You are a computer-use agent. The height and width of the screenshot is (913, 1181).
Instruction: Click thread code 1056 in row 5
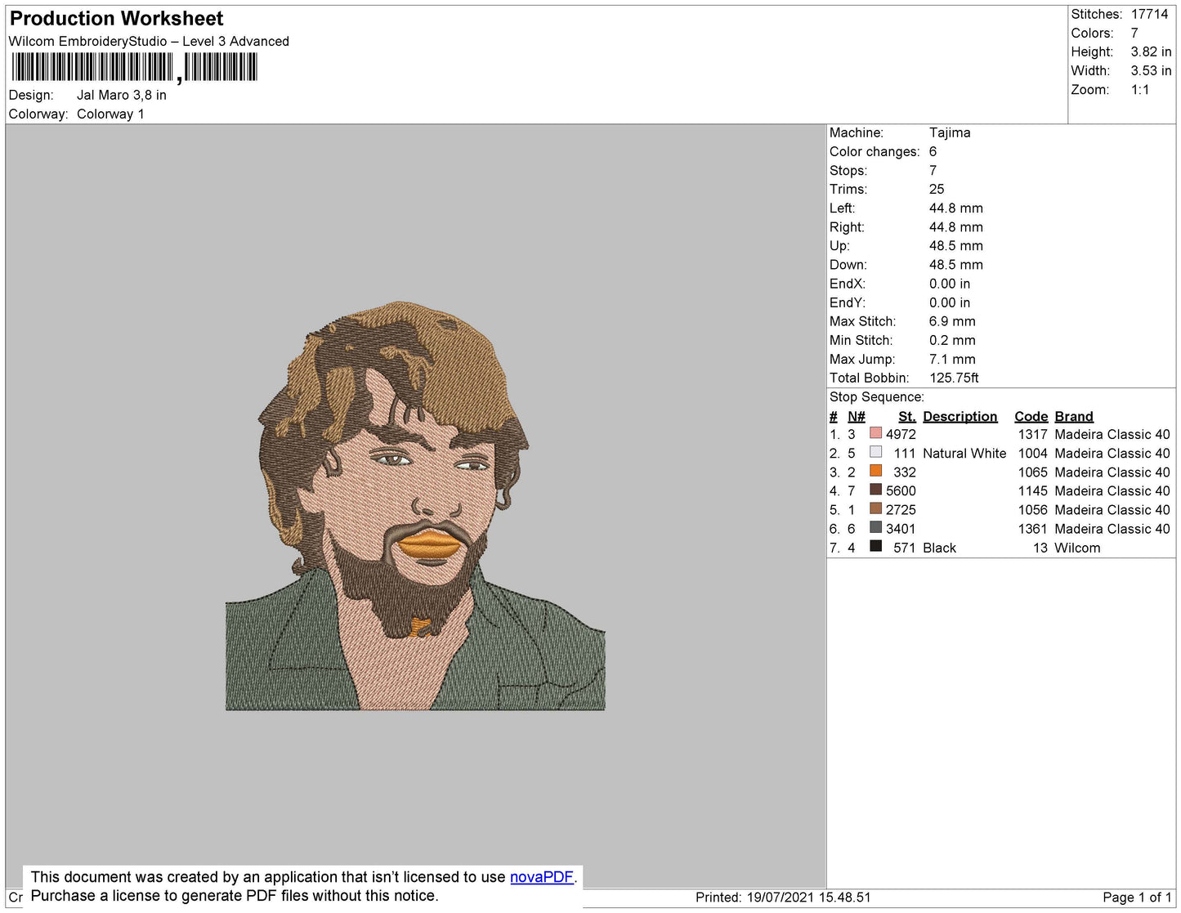1033,509
